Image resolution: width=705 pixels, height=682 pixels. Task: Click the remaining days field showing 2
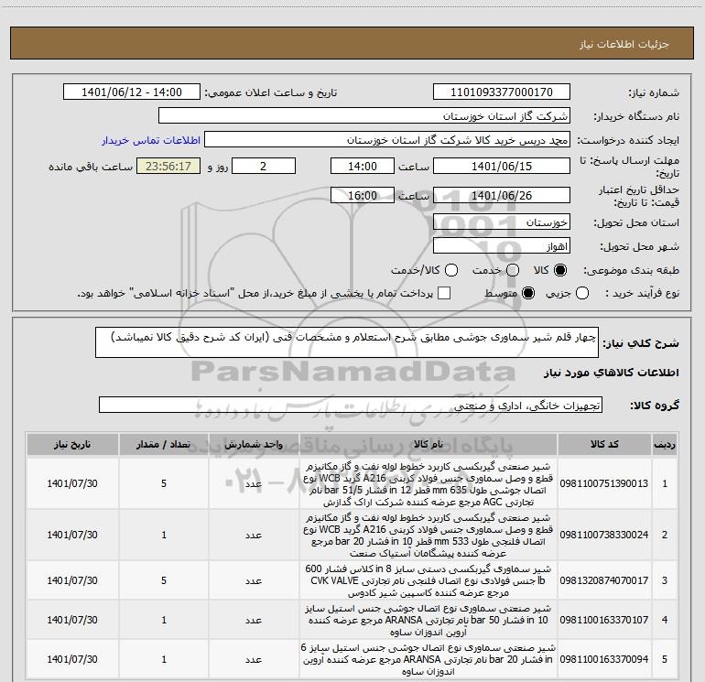coord(264,166)
